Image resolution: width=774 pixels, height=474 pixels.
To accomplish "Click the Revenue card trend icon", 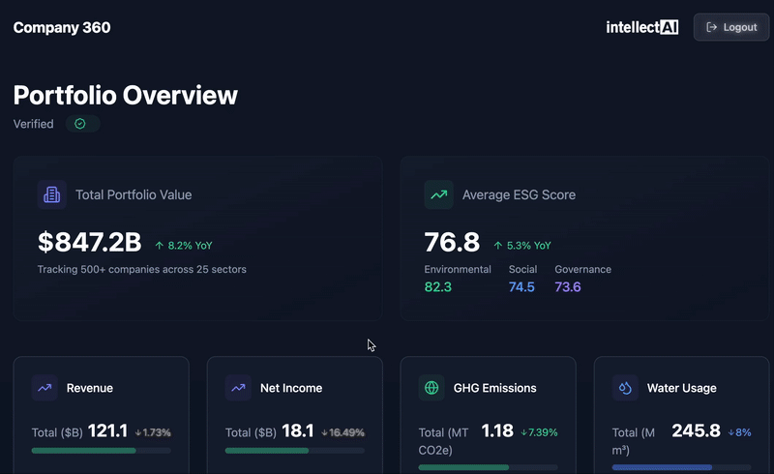I will (45, 388).
